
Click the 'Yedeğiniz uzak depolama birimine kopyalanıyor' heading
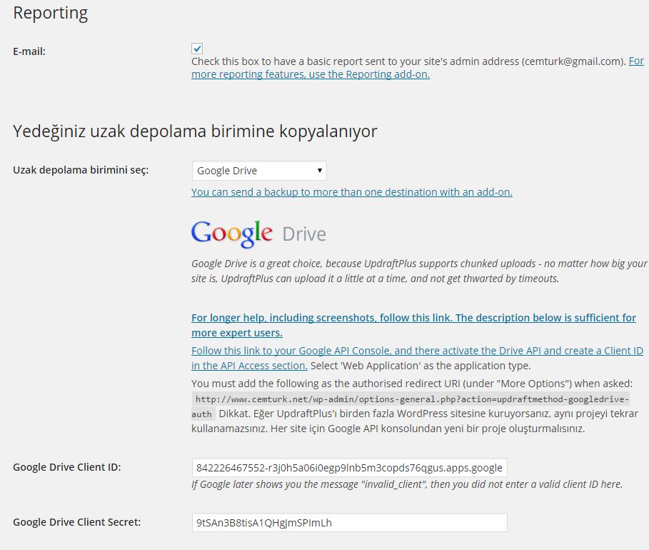click(x=195, y=131)
